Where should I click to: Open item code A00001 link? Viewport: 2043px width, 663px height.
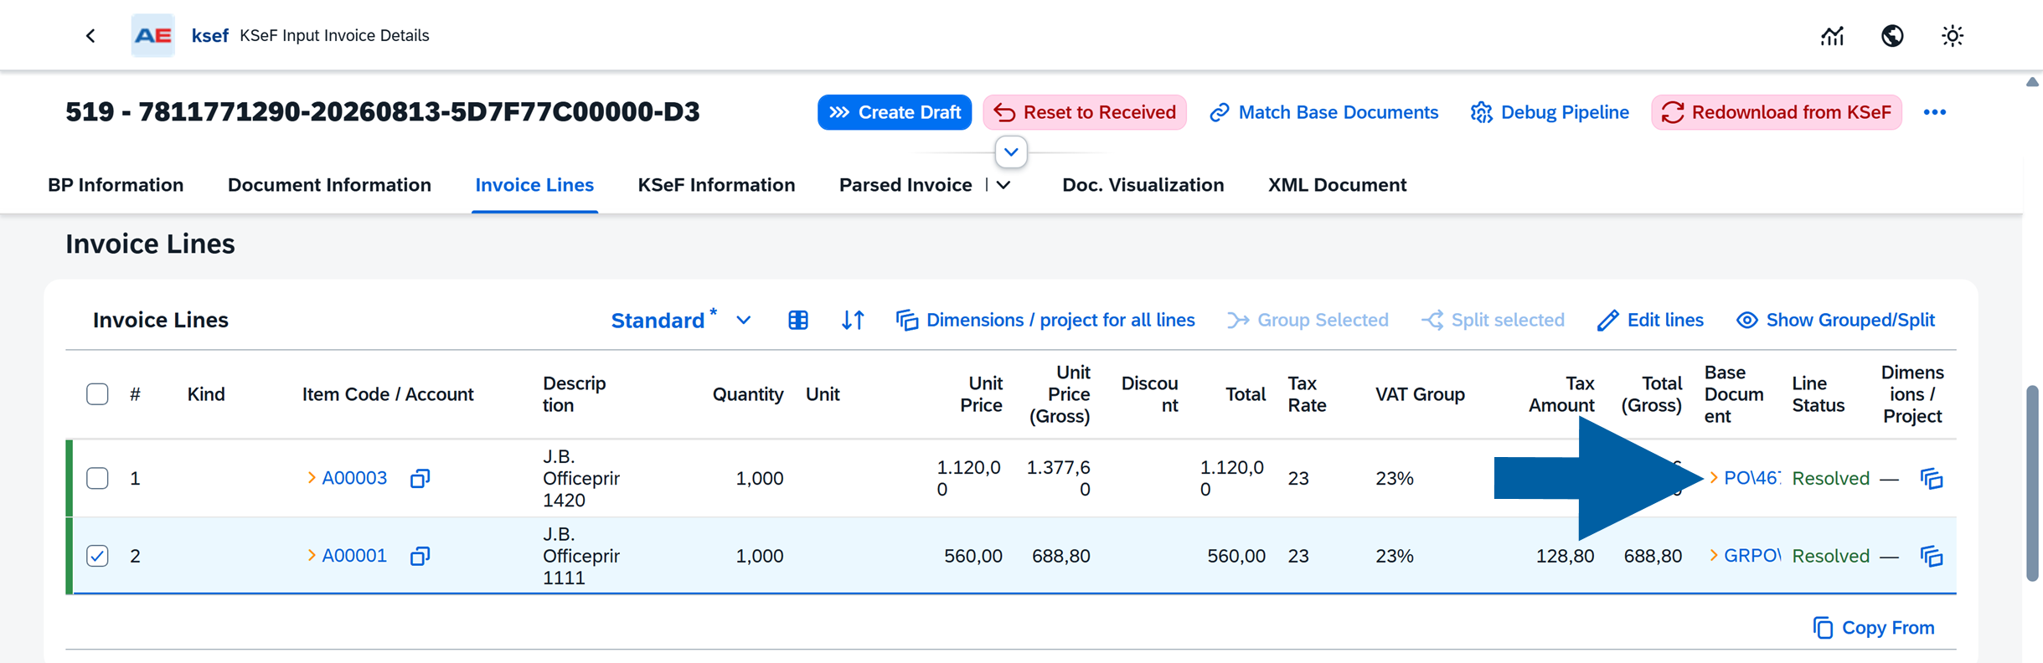(353, 556)
